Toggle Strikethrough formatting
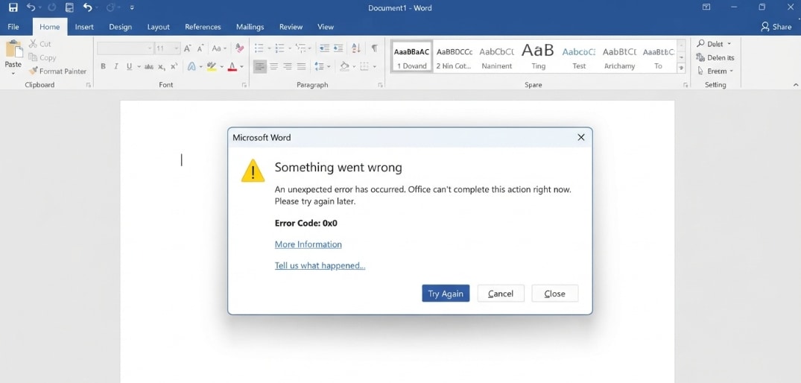Viewport: 801px width, 383px height. 149,66
